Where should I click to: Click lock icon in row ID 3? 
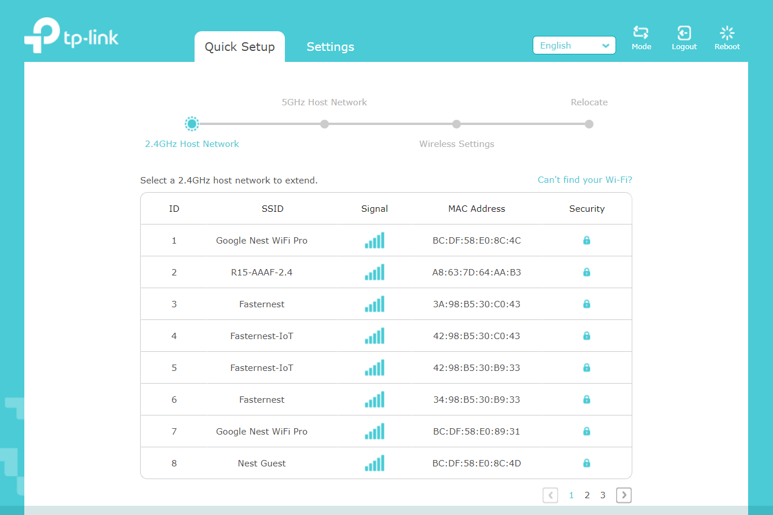(587, 304)
